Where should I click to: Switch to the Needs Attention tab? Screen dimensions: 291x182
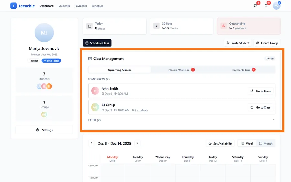[x=182, y=70]
